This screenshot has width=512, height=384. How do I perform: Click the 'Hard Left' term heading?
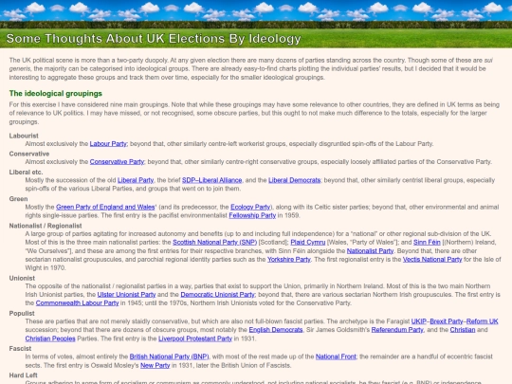point(24,375)
